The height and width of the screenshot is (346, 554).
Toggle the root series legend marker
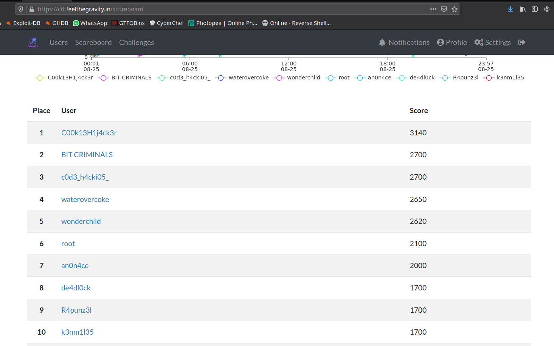point(331,78)
